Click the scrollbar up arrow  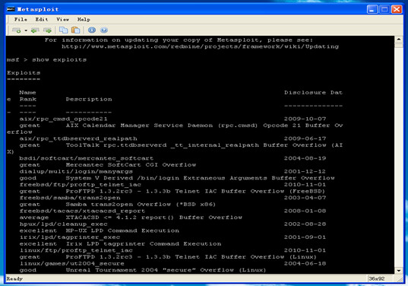(399, 40)
